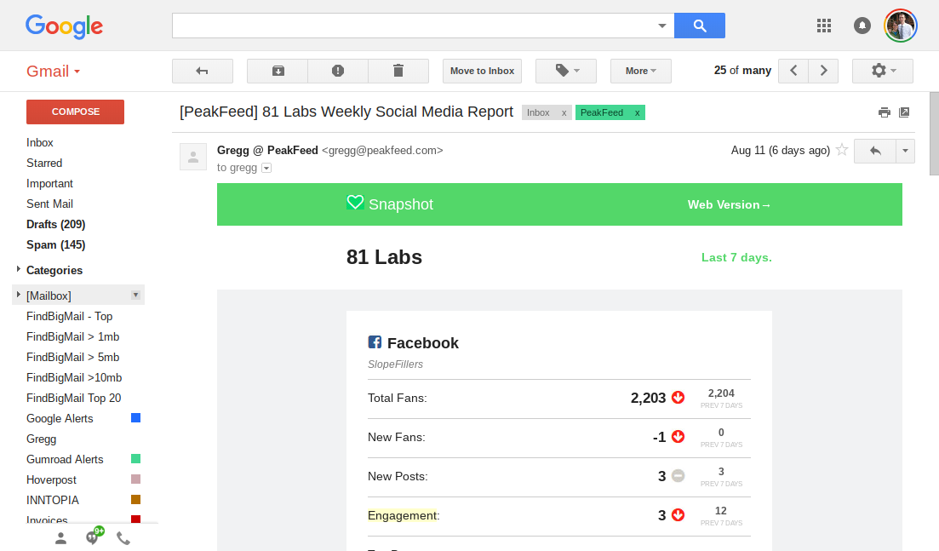Expand the Categories section

[x=19, y=269]
